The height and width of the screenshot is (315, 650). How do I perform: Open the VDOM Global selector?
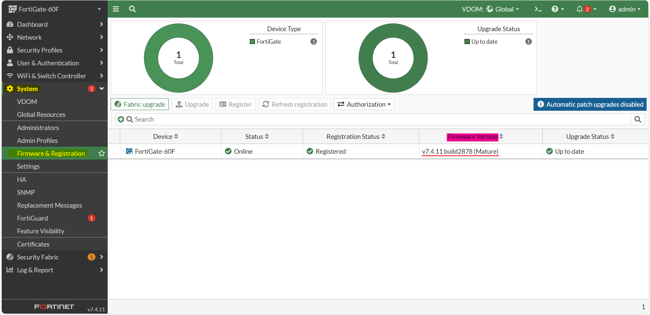click(x=490, y=9)
